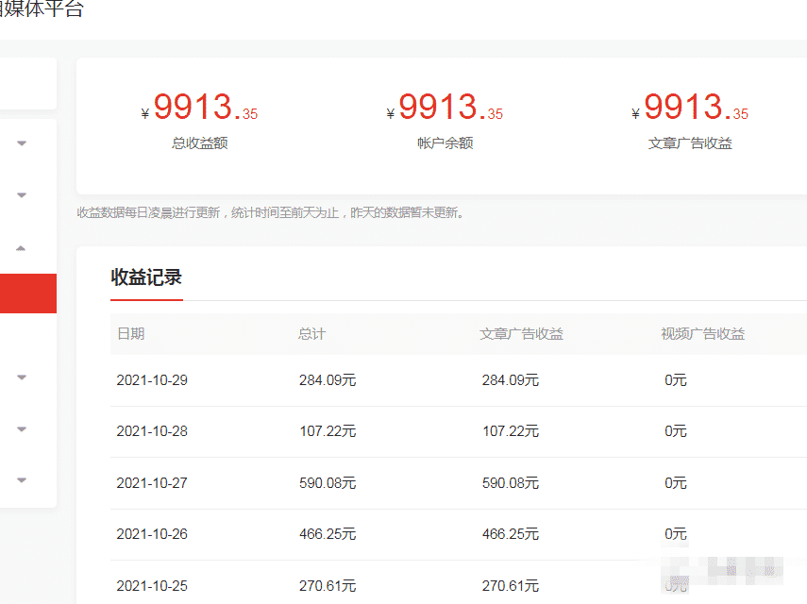Screen dimensions: 807x604
Task: Click 文章广告收益 value 466.25元 for 2021-10-26
Action: pos(511,534)
